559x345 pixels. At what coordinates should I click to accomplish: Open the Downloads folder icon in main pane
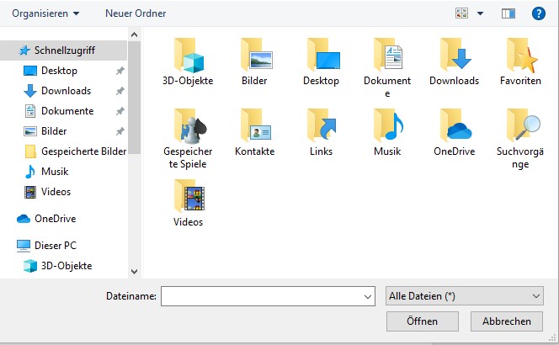tap(455, 55)
